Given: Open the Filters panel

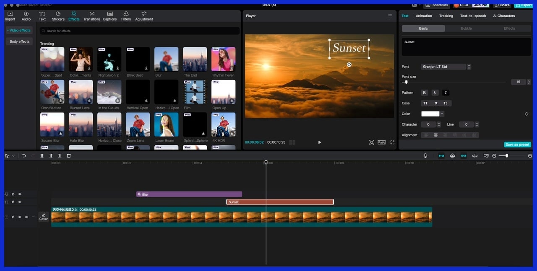Looking at the screenshot, I should pos(126,15).
